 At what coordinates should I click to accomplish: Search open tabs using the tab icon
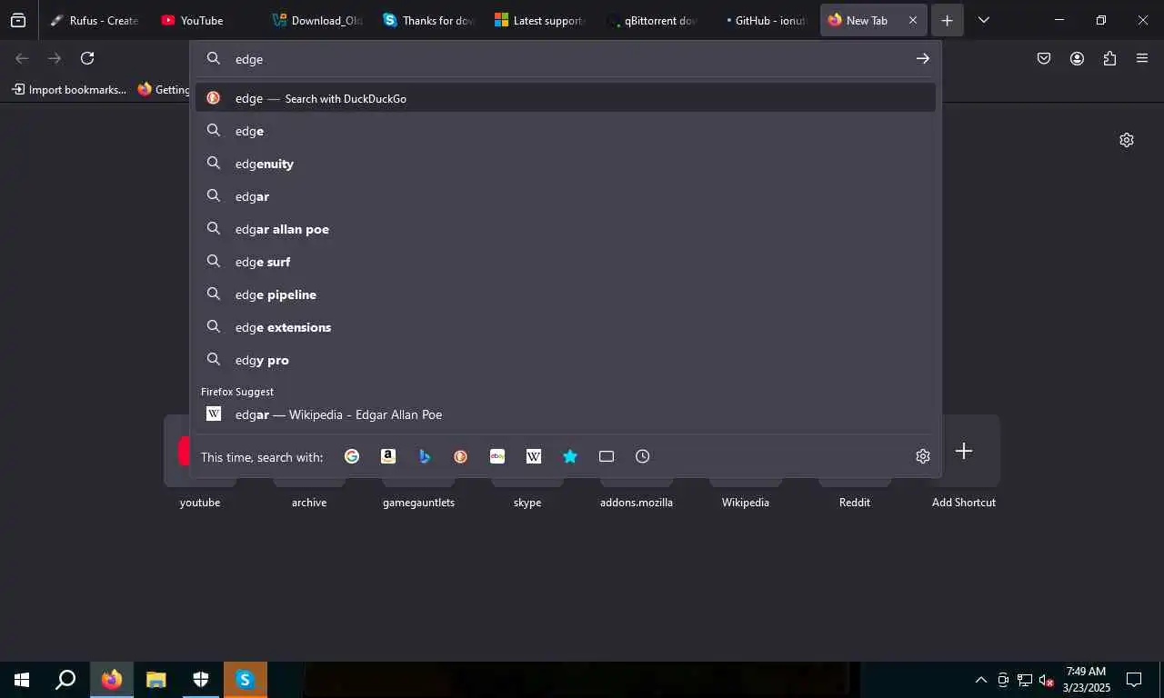tap(607, 456)
